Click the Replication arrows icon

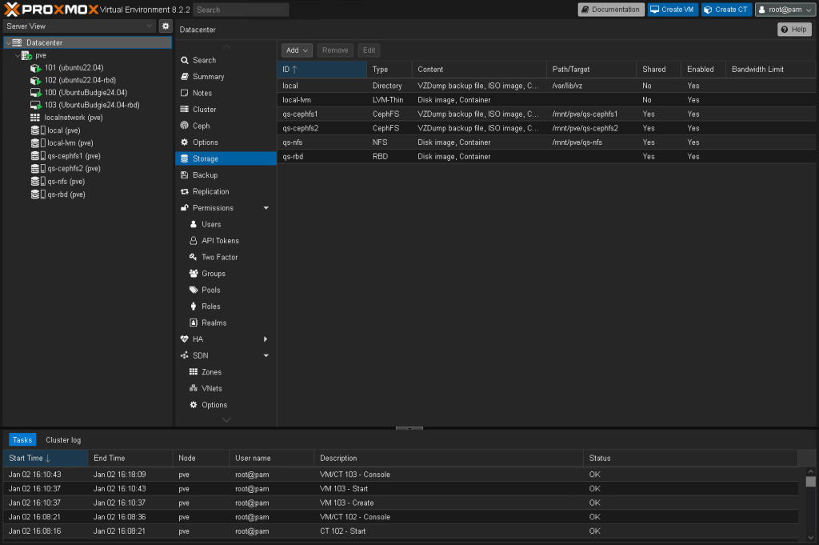coord(185,191)
